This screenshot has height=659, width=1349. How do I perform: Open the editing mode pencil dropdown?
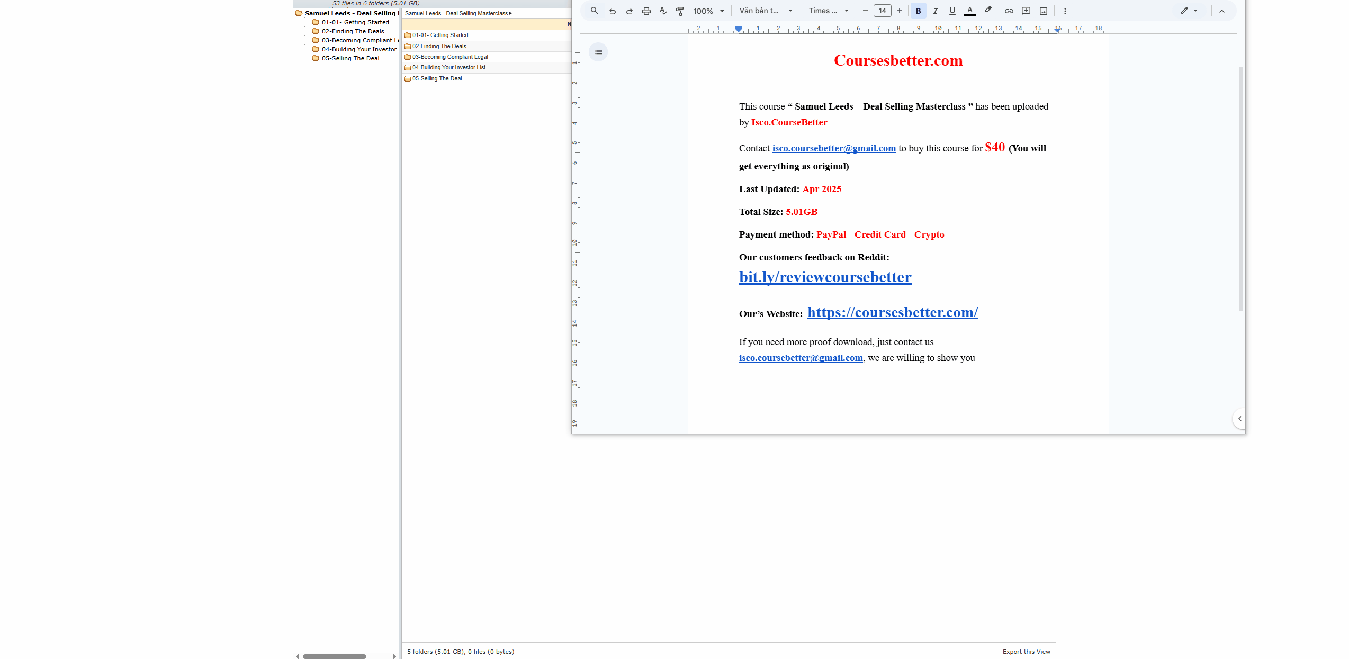click(x=1189, y=11)
